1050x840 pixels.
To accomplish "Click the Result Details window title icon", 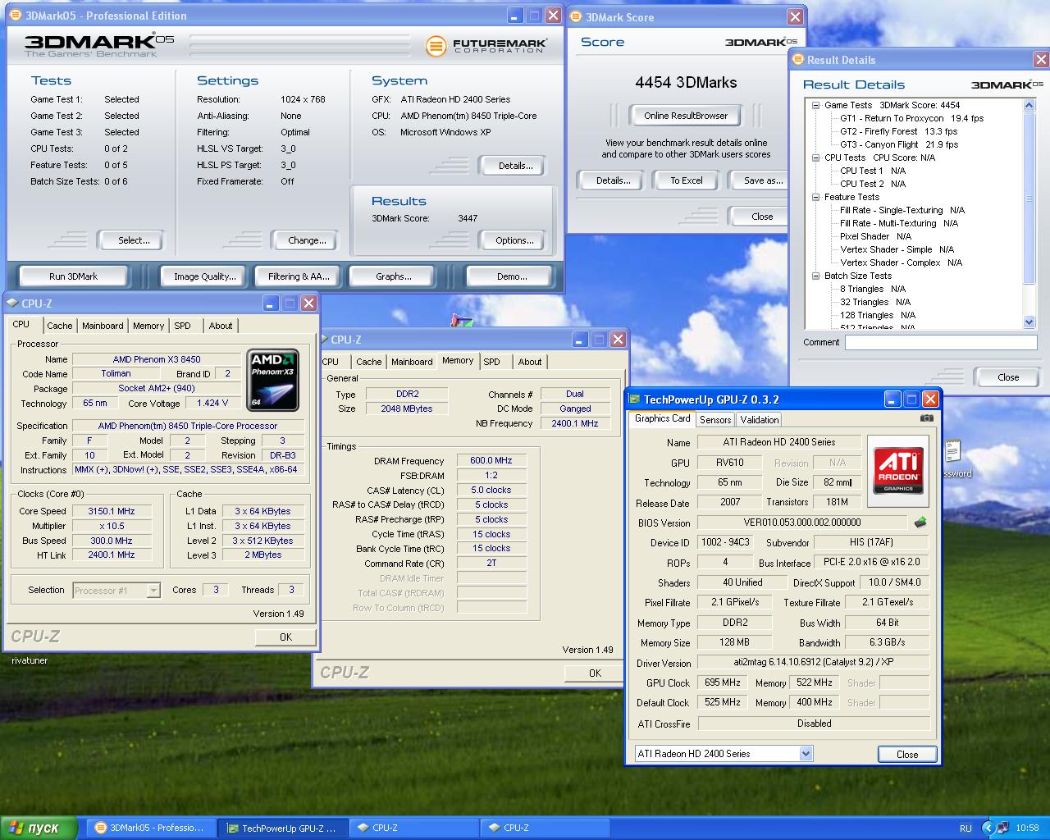I will click(797, 60).
